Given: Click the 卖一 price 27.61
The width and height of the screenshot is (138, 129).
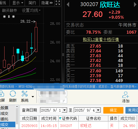Looking at the screenshot, I should pos(96,65).
